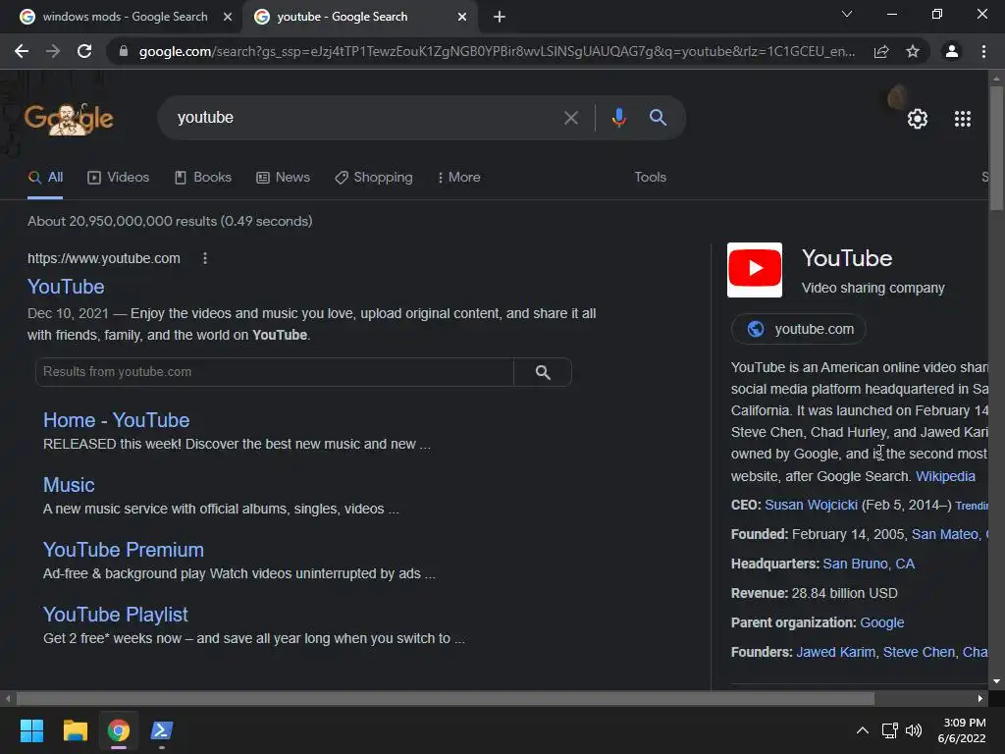Switch to Videos results
1005x754 pixels.
point(119,178)
